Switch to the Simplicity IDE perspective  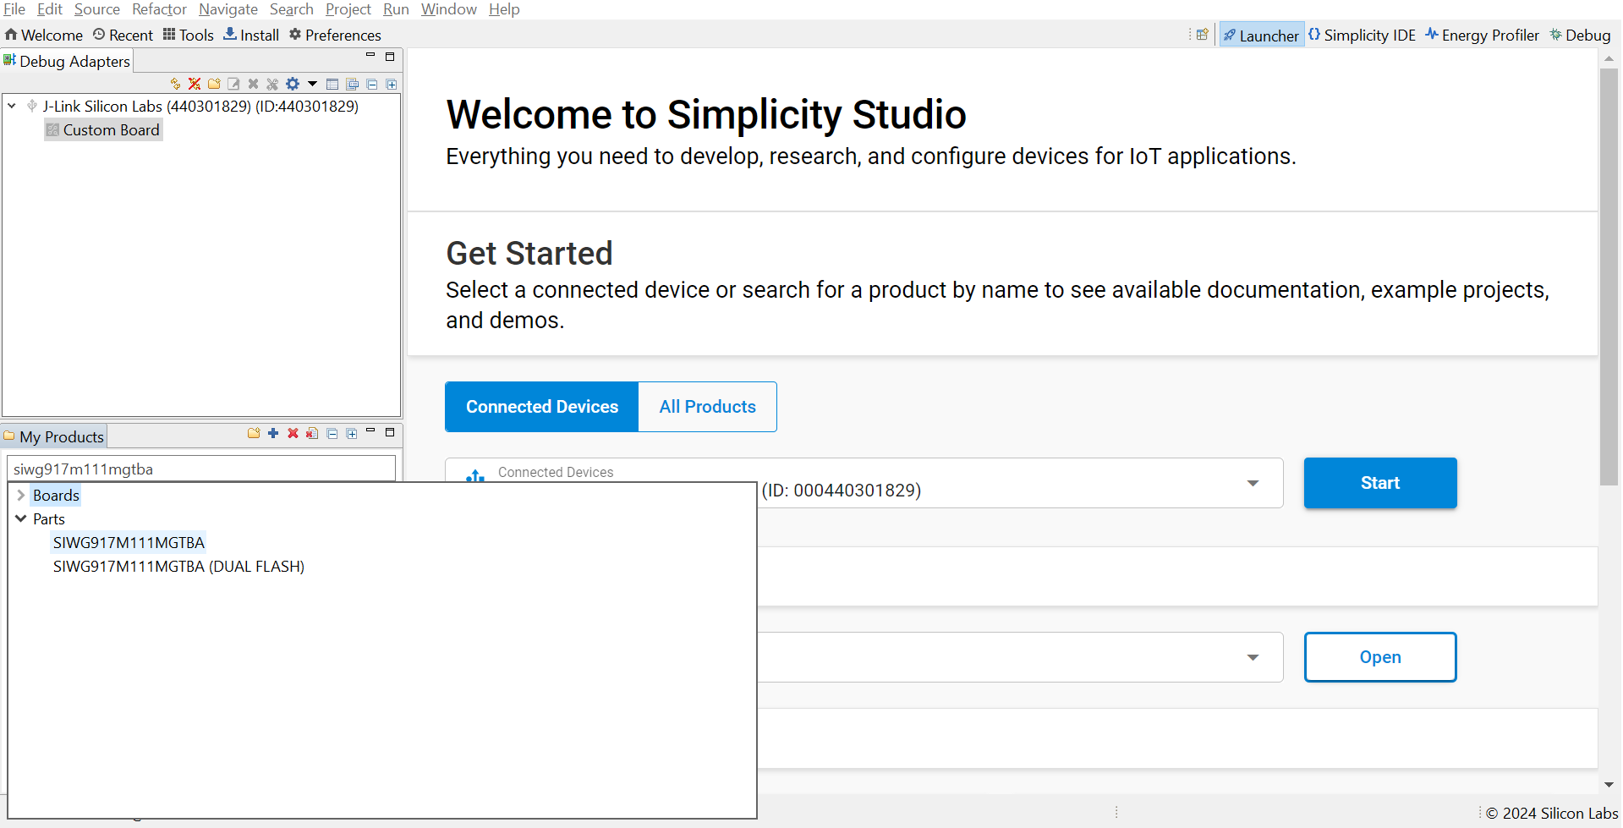point(1362,35)
